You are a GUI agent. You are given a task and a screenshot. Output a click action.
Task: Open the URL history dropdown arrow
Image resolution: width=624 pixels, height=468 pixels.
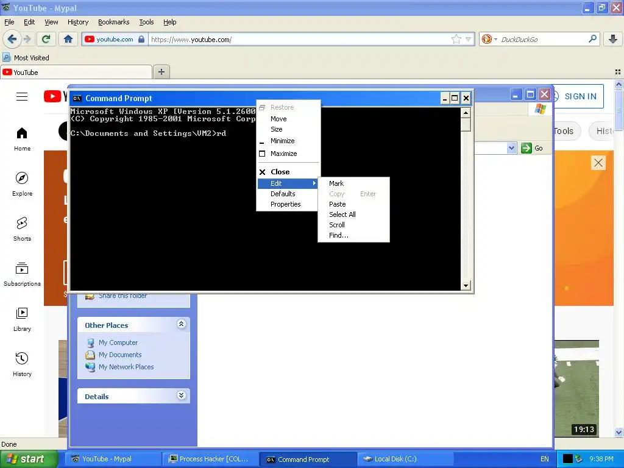click(469, 39)
